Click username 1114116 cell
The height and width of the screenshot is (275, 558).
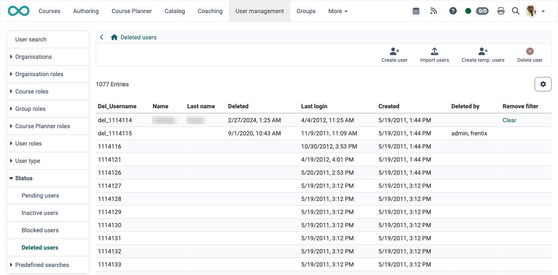(x=109, y=146)
